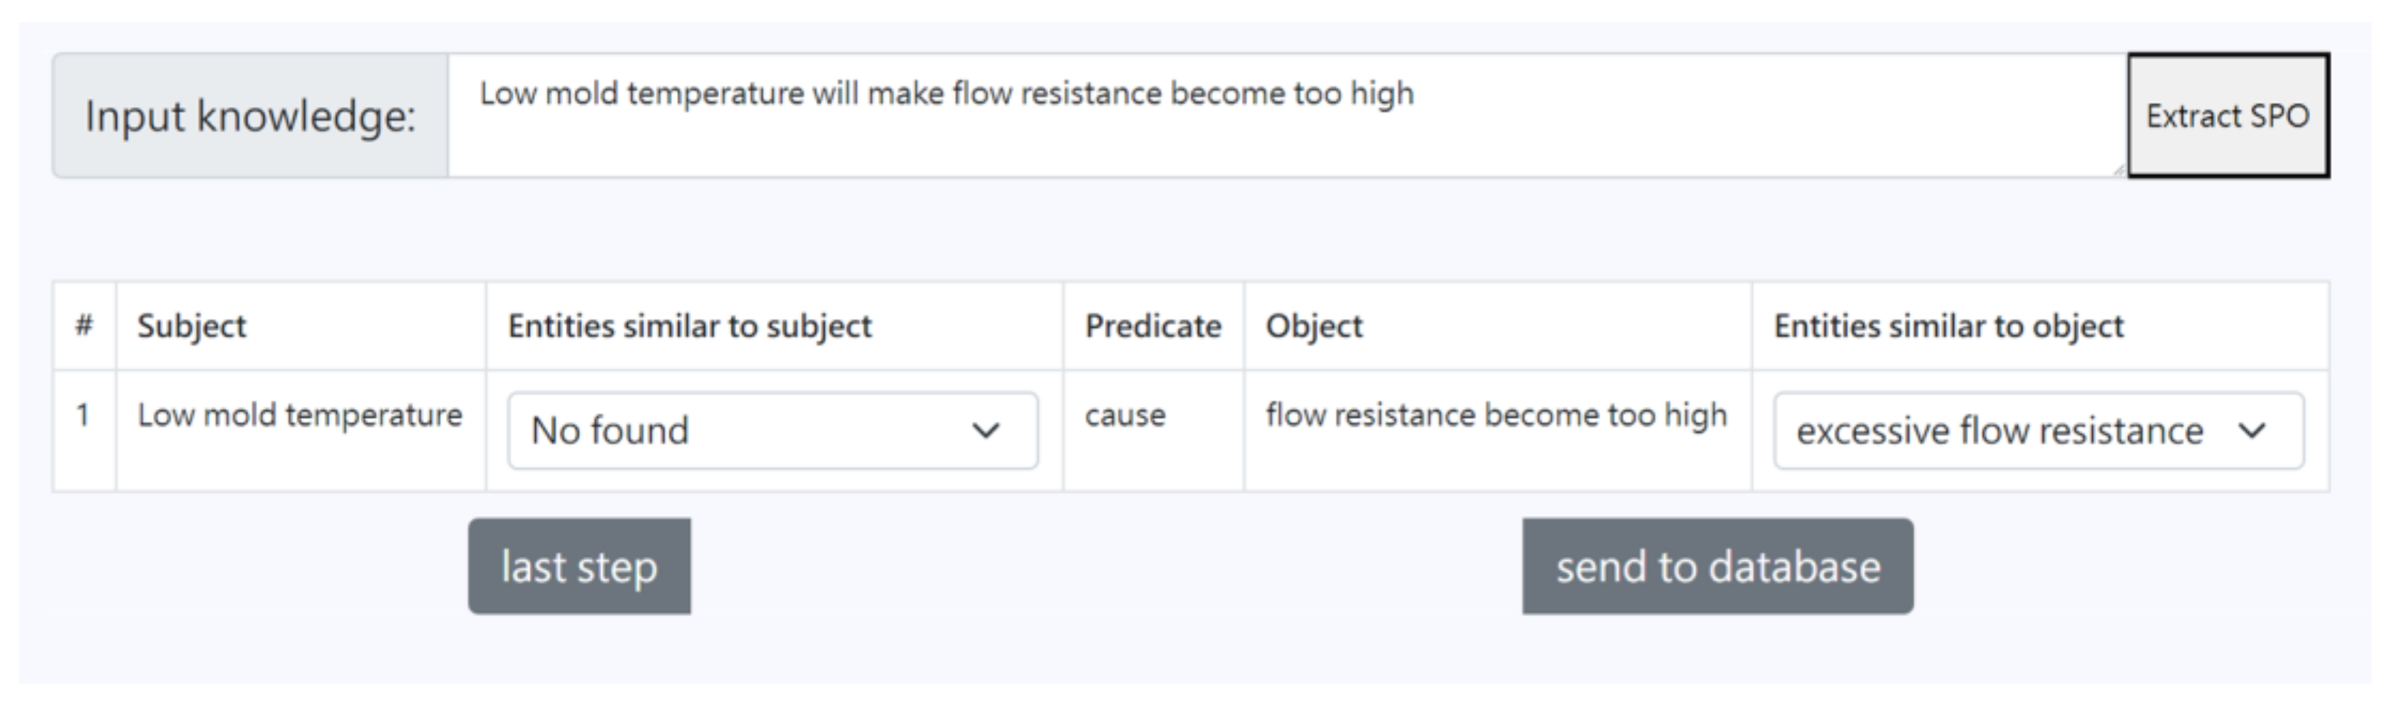Click 'Entities similar to object' header
This screenshot has height=707, width=2400.
coord(1948,326)
